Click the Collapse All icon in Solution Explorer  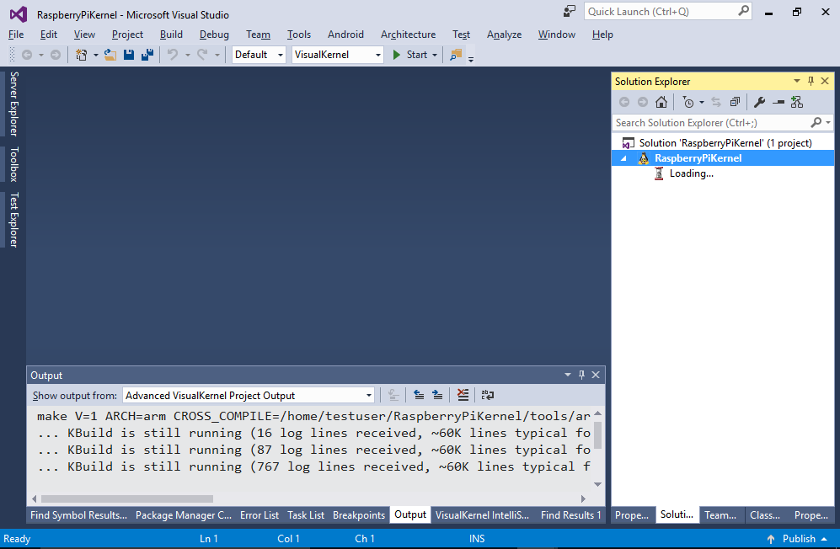pyautogui.click(x=735, y=102)
